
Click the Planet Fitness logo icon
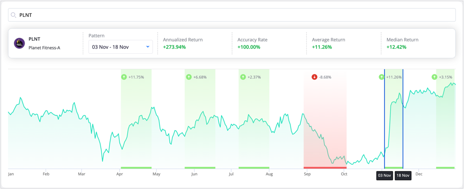(19, 43)
